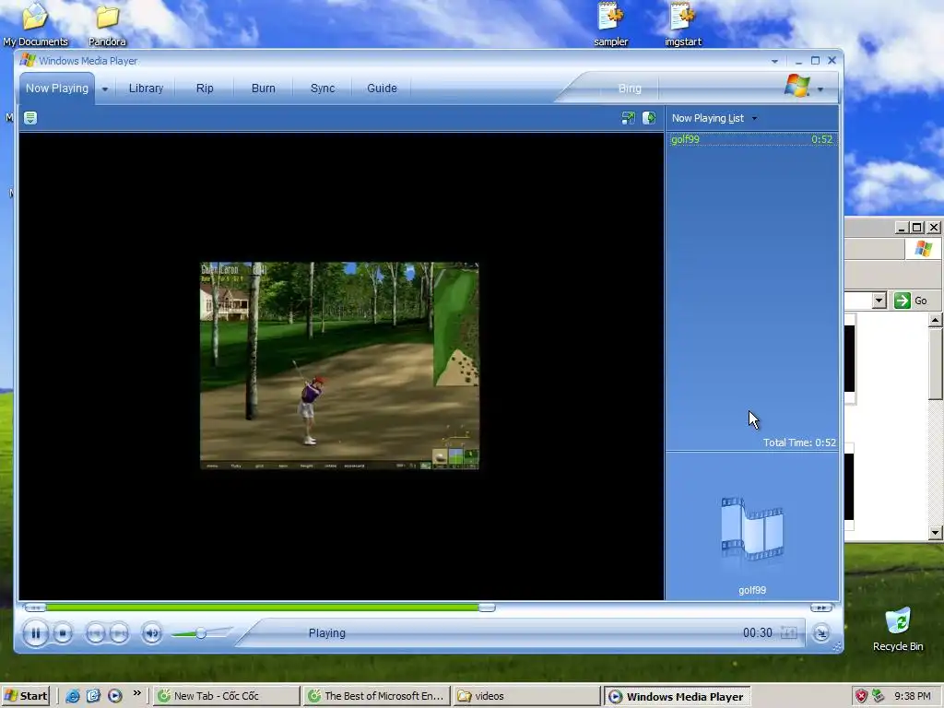Hide the Now Playing list pane icon
The width and height of the screenshot is (944, 708).
(x=649, y=118)
